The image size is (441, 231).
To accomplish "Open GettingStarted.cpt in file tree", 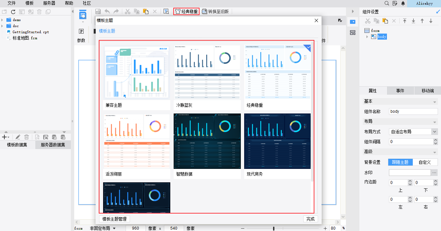I will tap(31, 32).
